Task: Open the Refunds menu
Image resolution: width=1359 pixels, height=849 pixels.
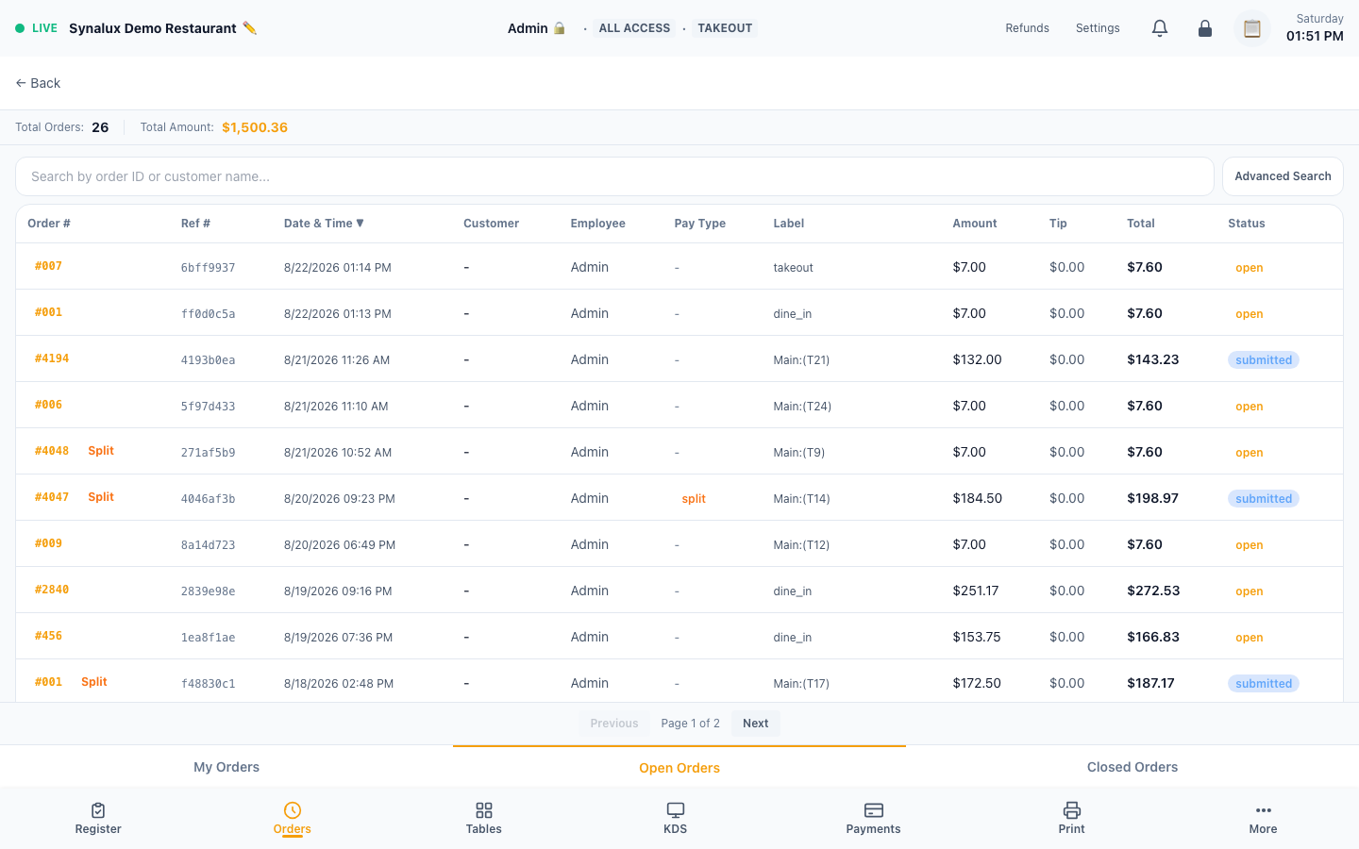Action: tap(1027, 28)
